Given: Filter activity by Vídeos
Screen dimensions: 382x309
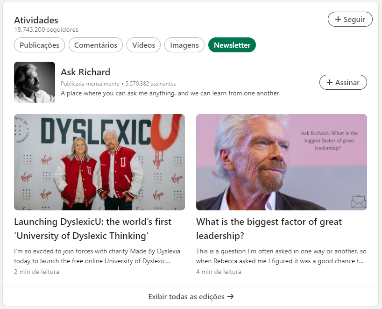Looking at the screenshot, I should (143, 45).
